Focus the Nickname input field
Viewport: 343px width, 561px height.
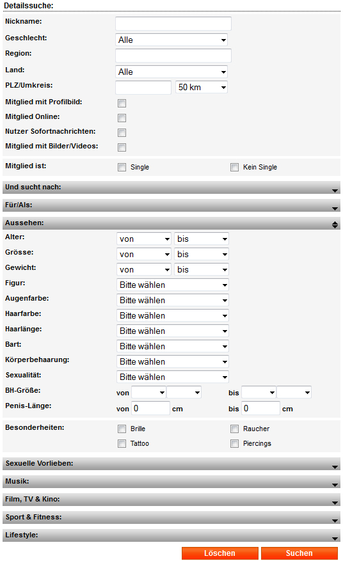coord(173,24)
